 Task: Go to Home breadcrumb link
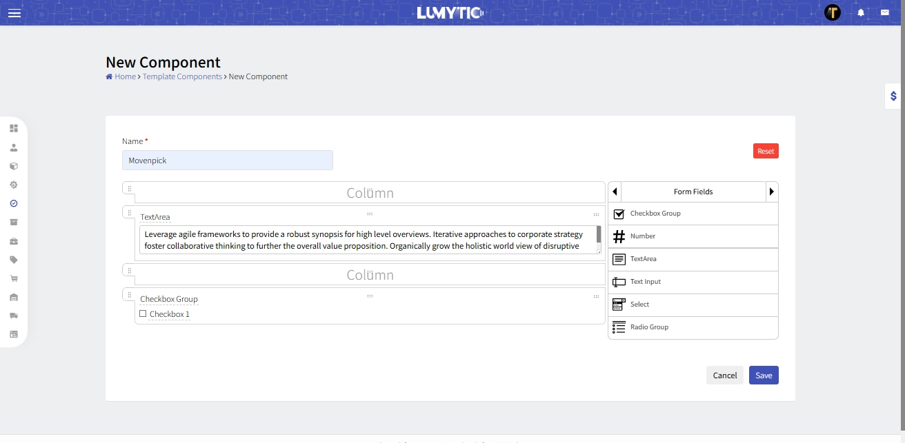pyautogui.click(x=125, y=76)
